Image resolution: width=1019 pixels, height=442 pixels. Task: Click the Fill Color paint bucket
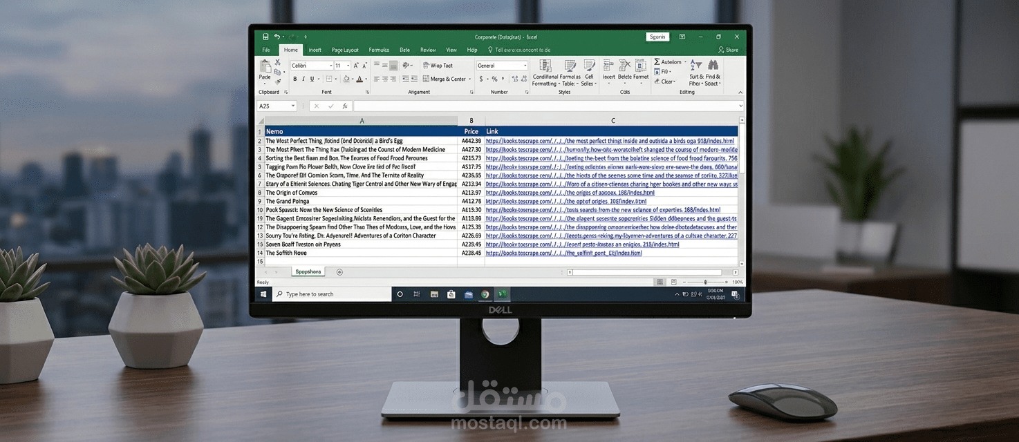[x=346, y=79]
